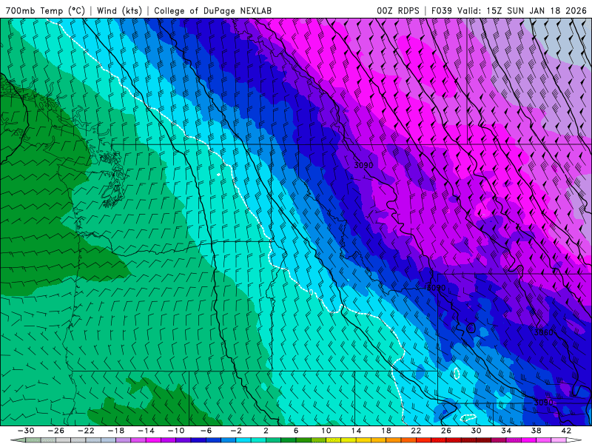Image resolution: width=592 pixels, height=444 pixels.
Task: Click the "700mb Temp (°C)" title text
Action: click(x=46, y=10)
